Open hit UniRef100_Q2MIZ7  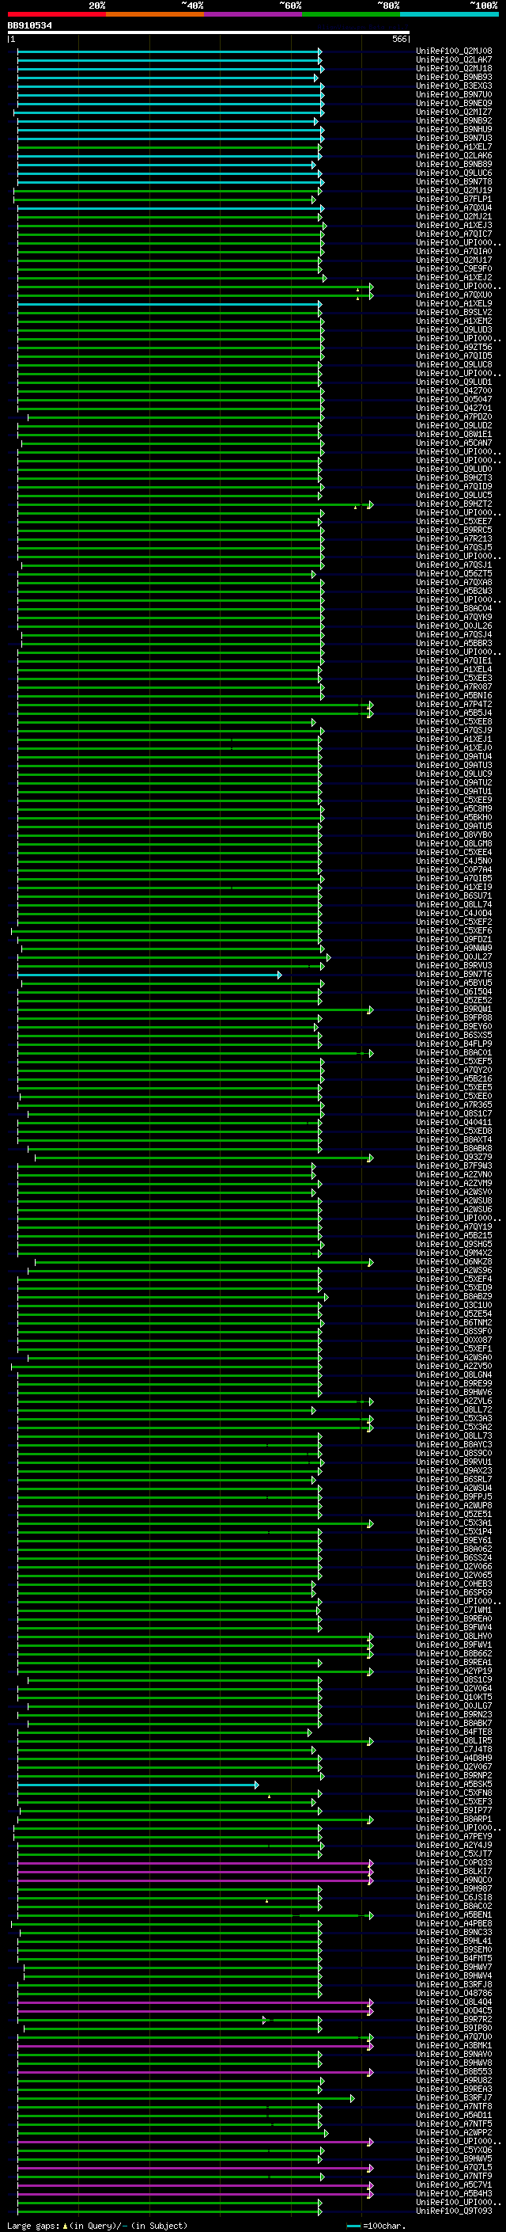[x=454, y=112]
